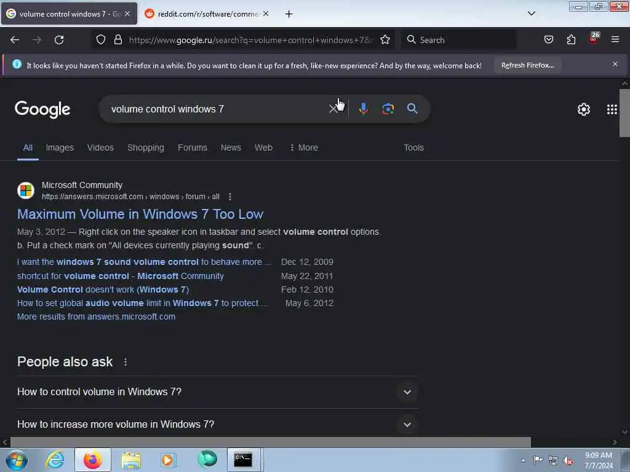630x472 pixels.
Task: Open the command prompt taskbar window
Action: (x=244, y=460)
